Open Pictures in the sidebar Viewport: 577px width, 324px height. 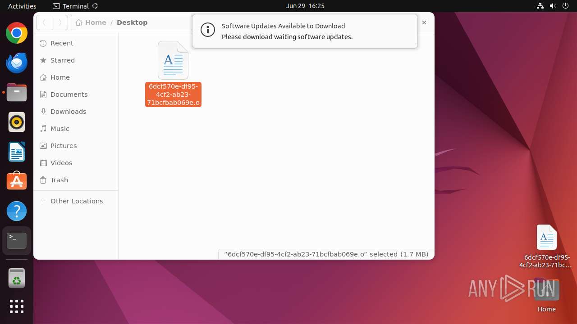click(76, 146)
